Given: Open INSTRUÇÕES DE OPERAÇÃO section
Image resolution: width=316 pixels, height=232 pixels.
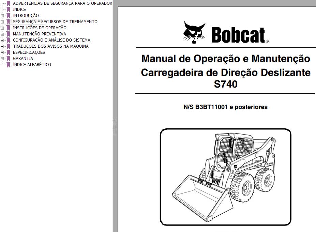Looking at the screenshot, I should coord(40,28).
